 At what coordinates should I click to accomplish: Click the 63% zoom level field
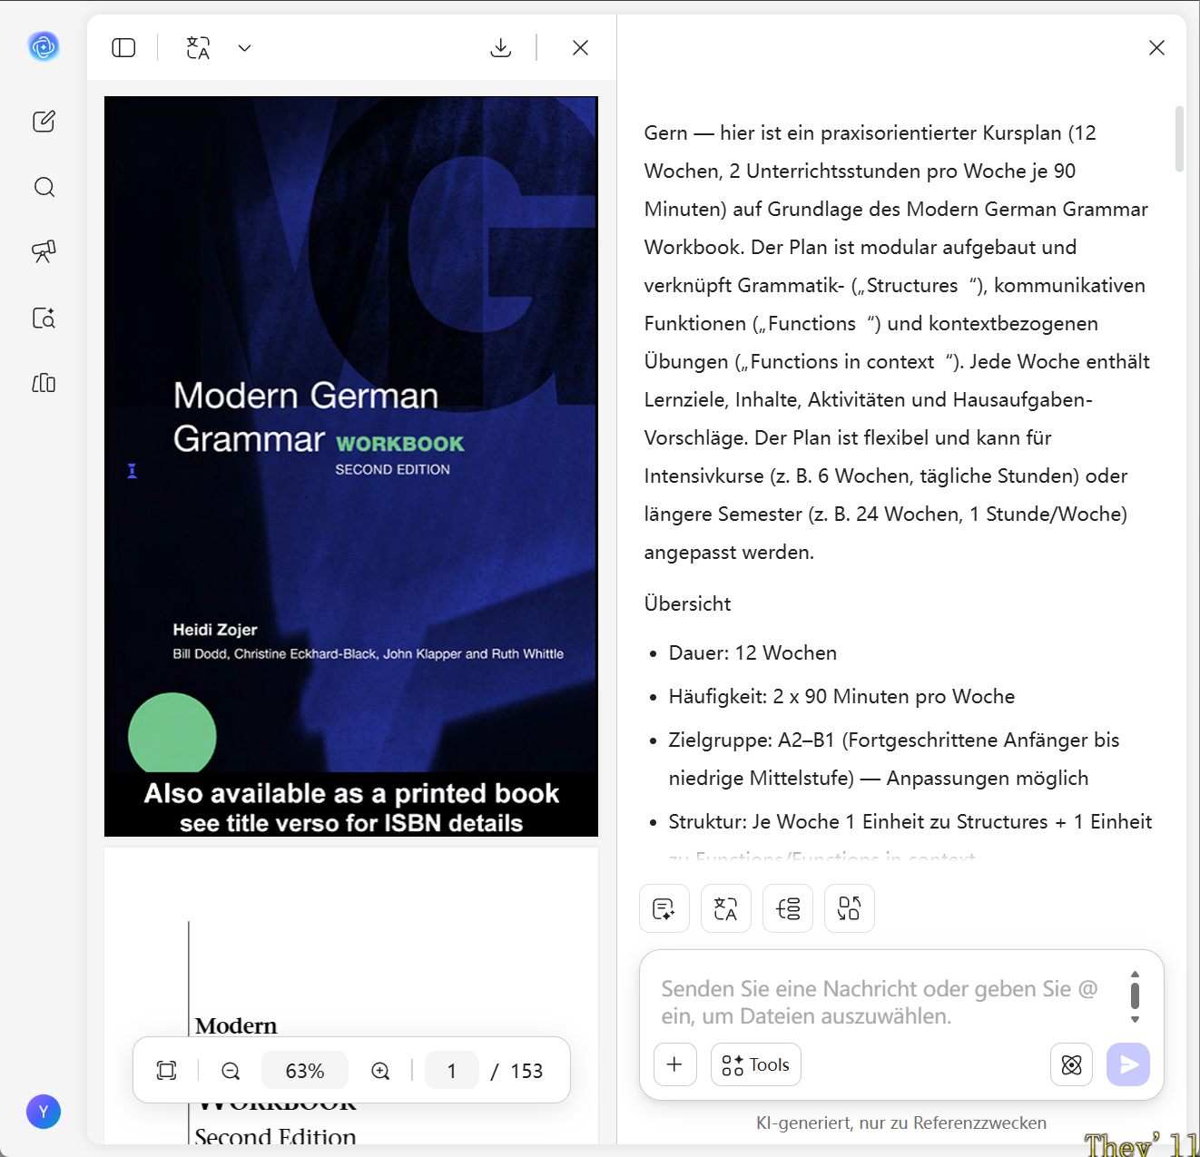click(305, 1071)
